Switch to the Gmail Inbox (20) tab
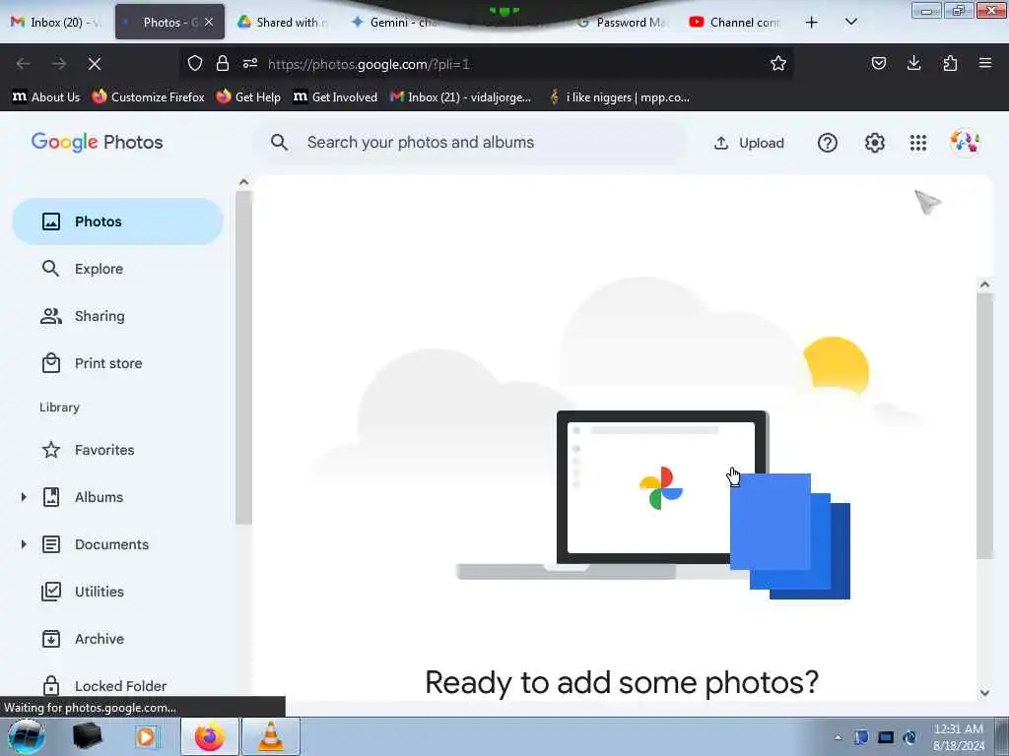Image resolution: width=1009 pixels, height=756 pixels. tap(56, 23)
